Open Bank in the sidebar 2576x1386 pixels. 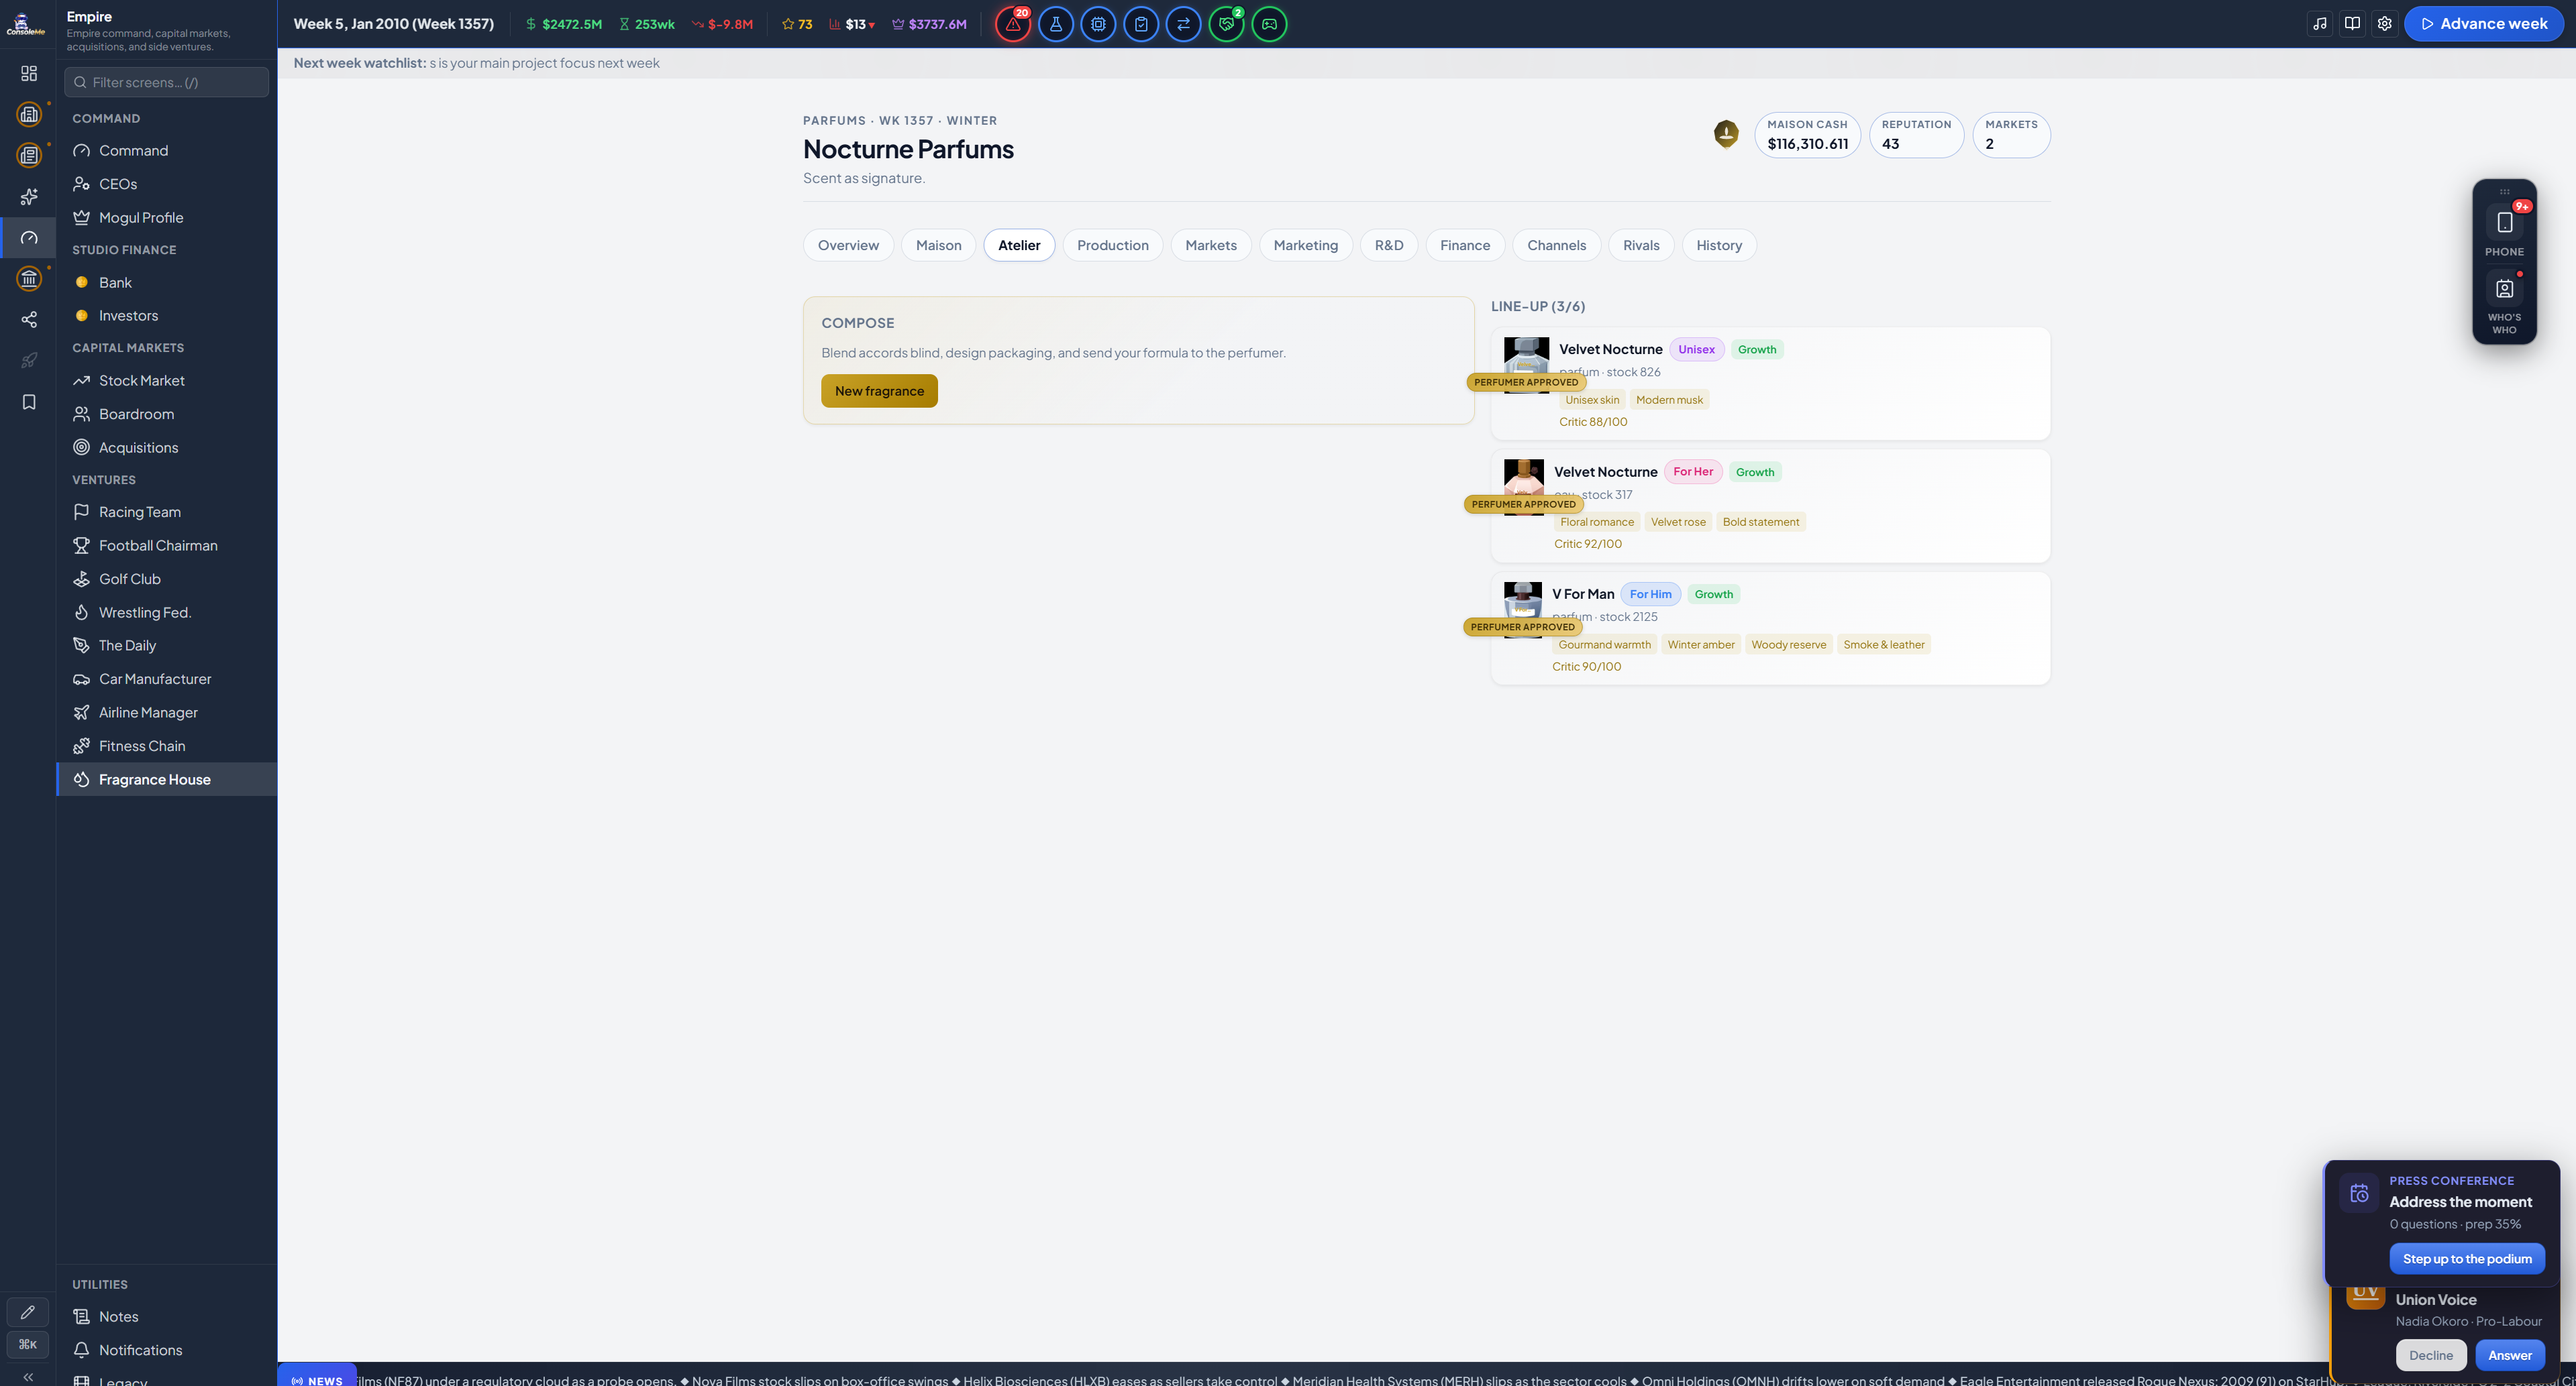point(166,283)
